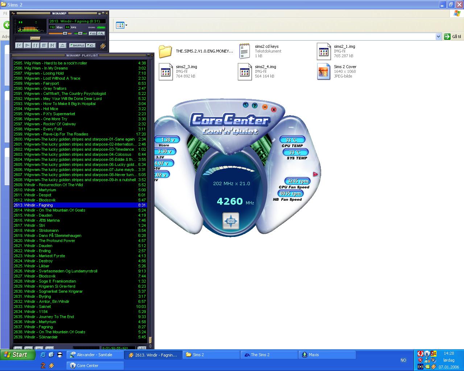Click Gå til go button in Explorer
The height and width of the screenshot is (371, 464).
pos(453,36)
